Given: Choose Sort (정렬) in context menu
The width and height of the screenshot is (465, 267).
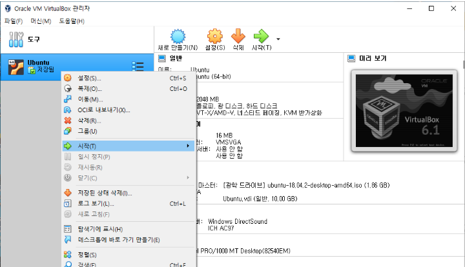Looking at the screenshot, I should 129,255.
